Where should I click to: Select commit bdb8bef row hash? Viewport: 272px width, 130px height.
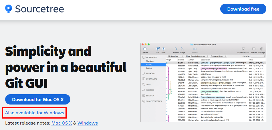pyautogui.click(x=181, y=66)
